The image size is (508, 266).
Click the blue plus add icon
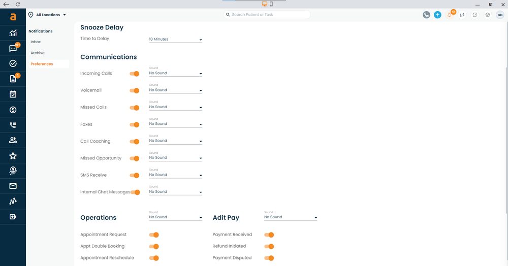click(437, 15)
